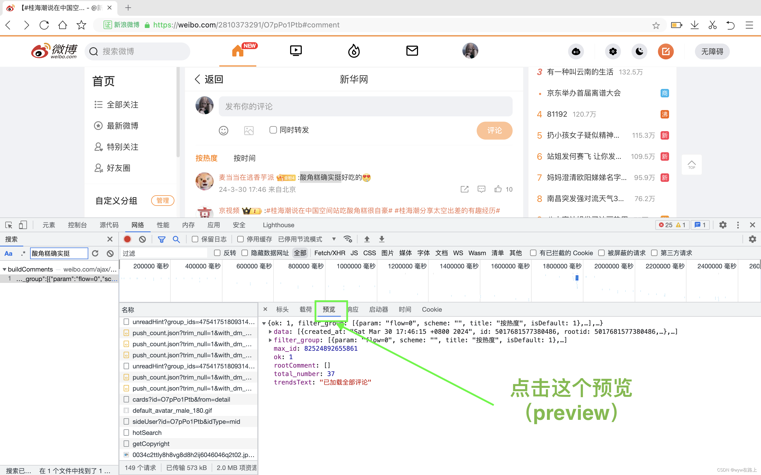Sort comments 按时间
This screenshot has width=761, height=475.
coord(244,158)
